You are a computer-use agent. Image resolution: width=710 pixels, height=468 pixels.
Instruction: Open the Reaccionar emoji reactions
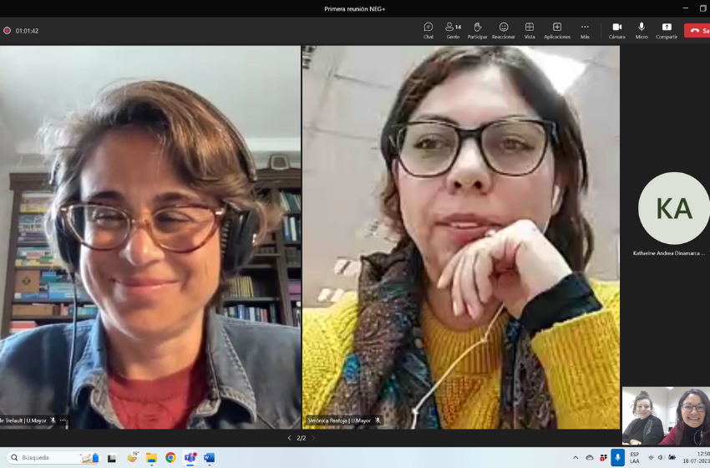pyautogui.click(x=503, y=29)
